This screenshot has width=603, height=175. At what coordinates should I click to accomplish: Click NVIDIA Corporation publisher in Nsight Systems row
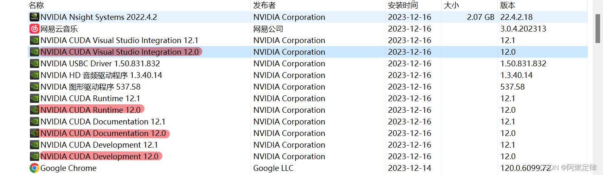click(x=289, y=17)
